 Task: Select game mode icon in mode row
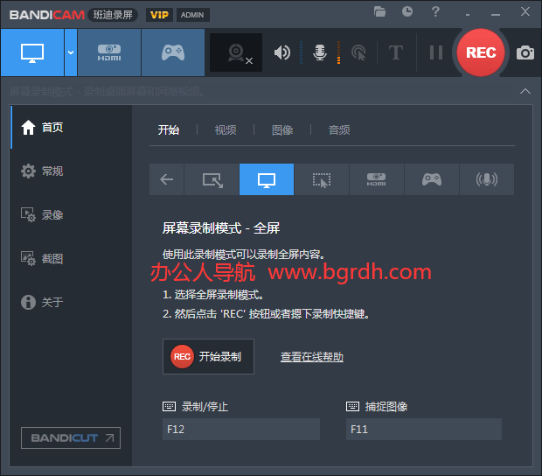432,179
